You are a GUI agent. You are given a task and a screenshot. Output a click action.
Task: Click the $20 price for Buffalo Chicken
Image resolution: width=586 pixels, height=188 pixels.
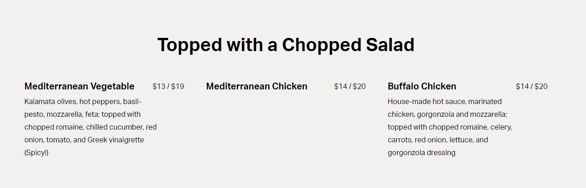pyautogui.click(x=541, y=86)
